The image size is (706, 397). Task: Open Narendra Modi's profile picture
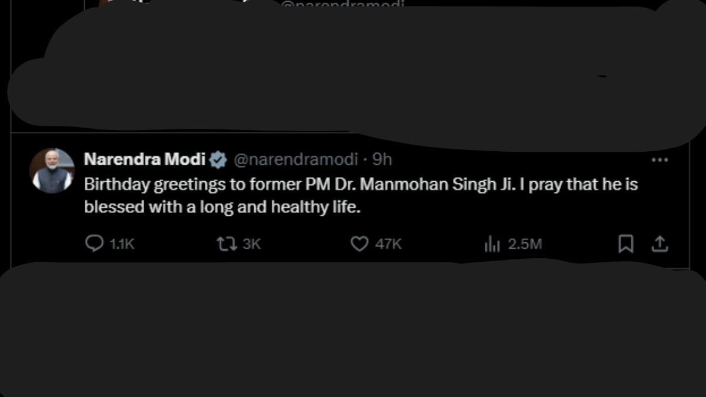tap(52, 171)
